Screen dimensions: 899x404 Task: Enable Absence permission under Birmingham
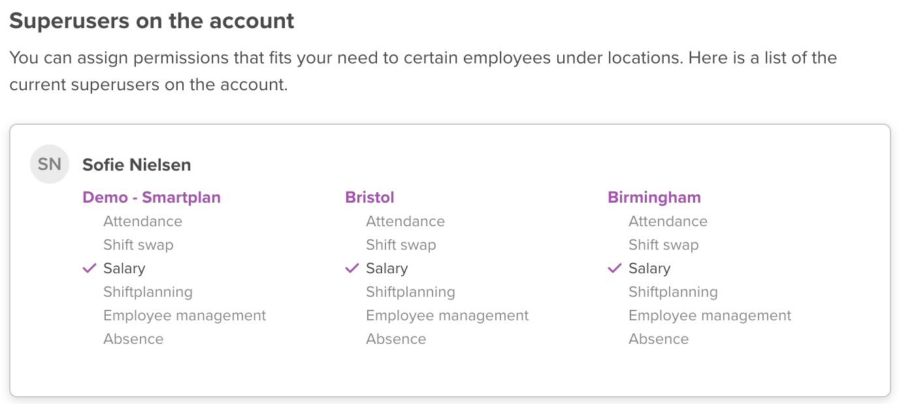(659, 339)
